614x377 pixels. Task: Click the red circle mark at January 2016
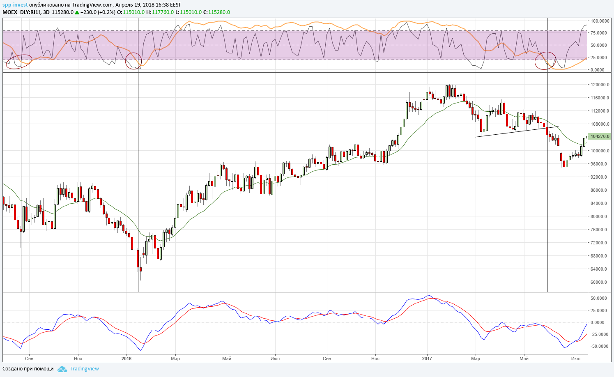(133, 61)
